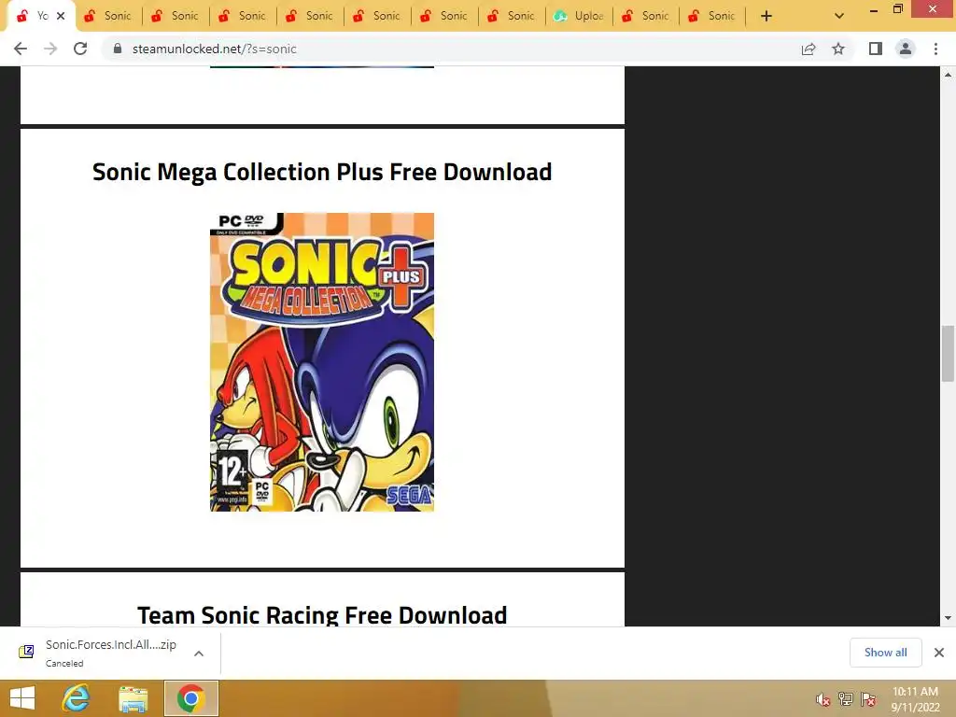Open a new tab with the plus button
This screenshot has width=956, height=717.
766,16
